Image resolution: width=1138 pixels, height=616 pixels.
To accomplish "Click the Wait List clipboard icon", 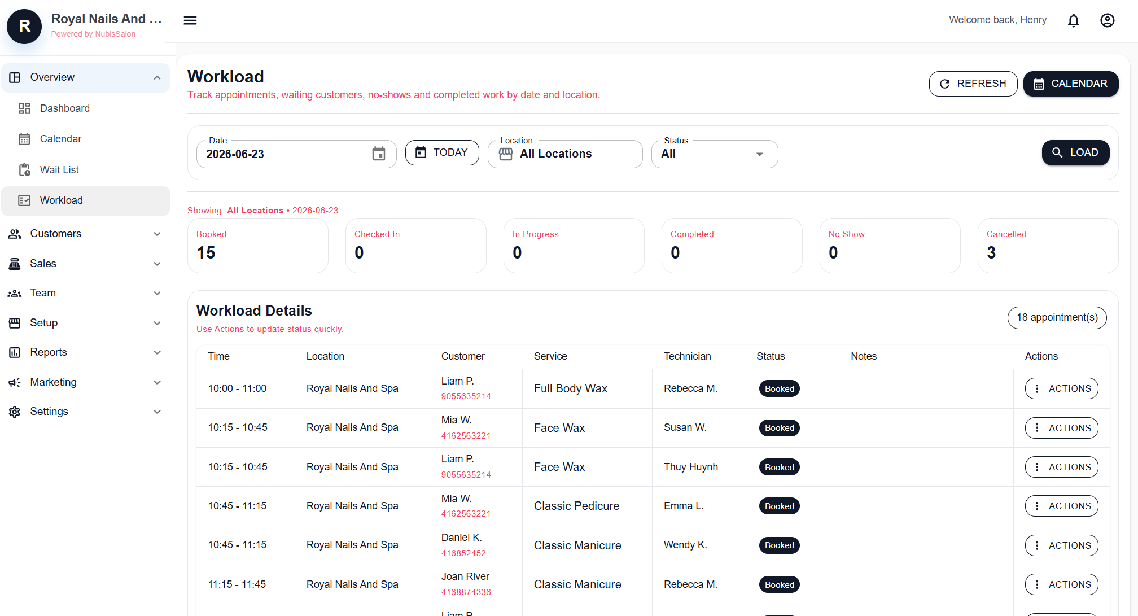I will [x=24, y=170].
